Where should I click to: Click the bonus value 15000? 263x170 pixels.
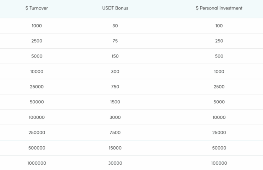coord(115,148)
